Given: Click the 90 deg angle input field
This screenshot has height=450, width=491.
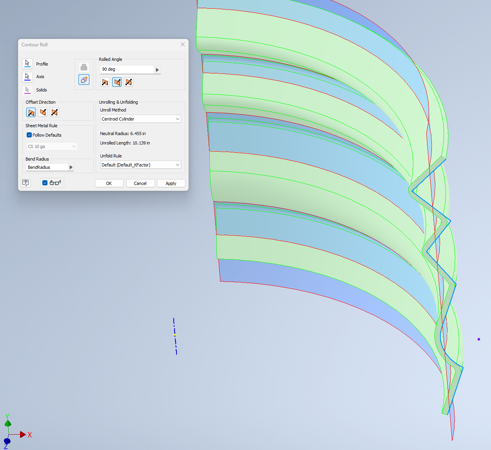Looking at the screenshot, I should click(125, 69).
